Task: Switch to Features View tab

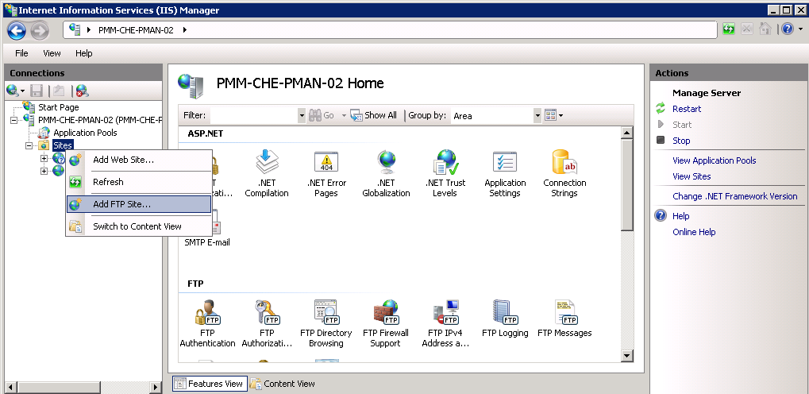Action: click(x=210, y=384)
